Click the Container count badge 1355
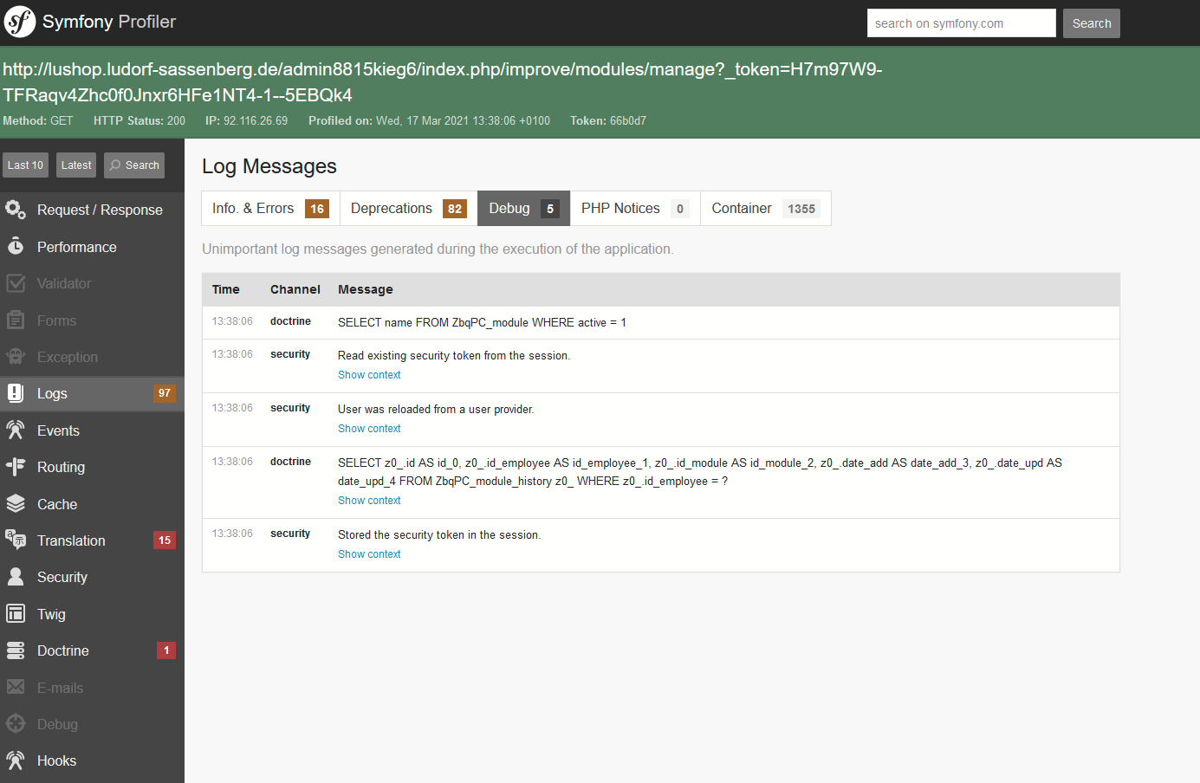 (801, 209)
